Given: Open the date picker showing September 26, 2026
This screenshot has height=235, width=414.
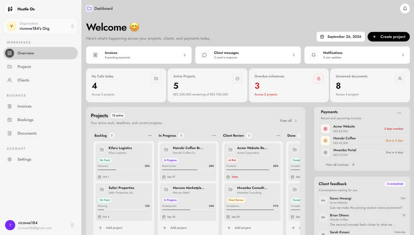Looking at the screenshot, I should [x=341, y=37].
